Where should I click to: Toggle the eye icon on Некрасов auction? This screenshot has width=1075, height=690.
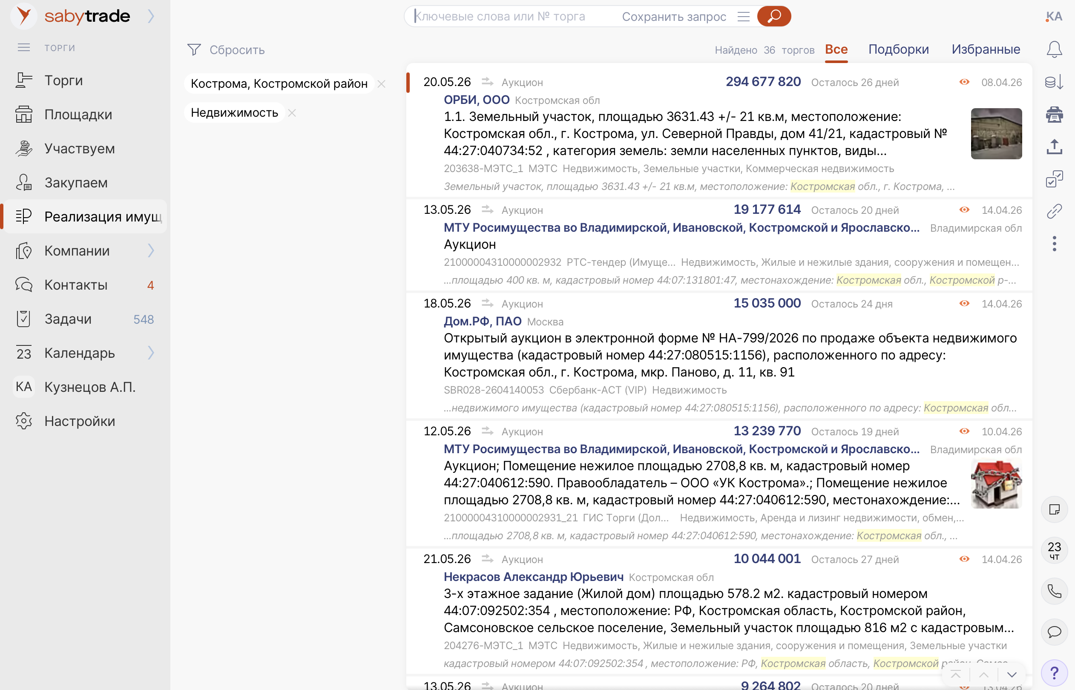click(964, 559)
